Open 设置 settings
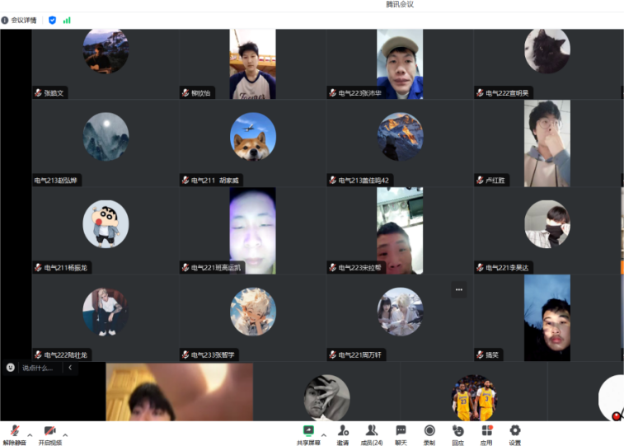624x446 pixels. coord(515,434)
